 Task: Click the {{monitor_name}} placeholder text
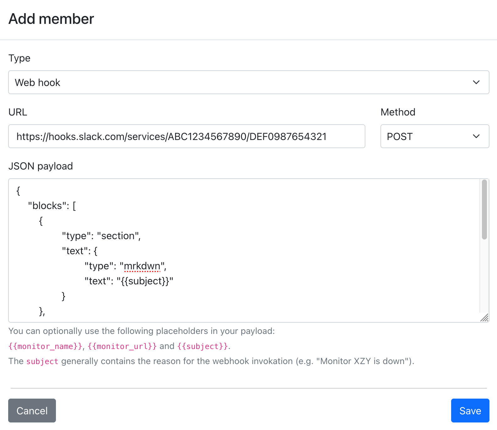45,346
